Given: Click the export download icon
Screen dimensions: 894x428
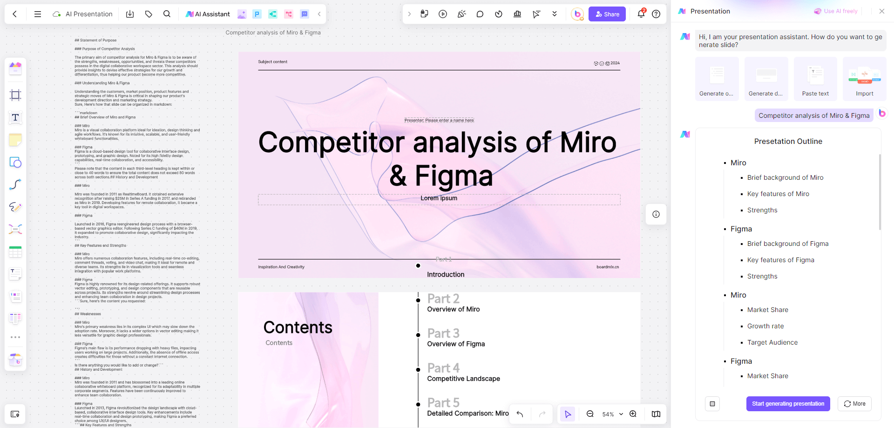Looking at the screenshot, I should tap(130, 14).
